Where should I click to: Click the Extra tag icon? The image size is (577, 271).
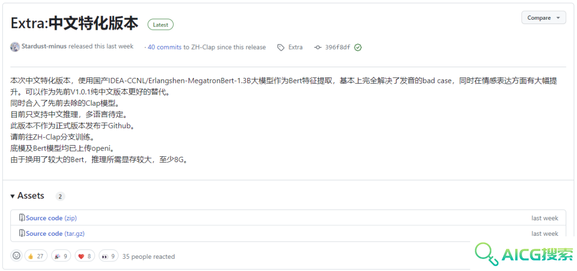pos(281,47)
